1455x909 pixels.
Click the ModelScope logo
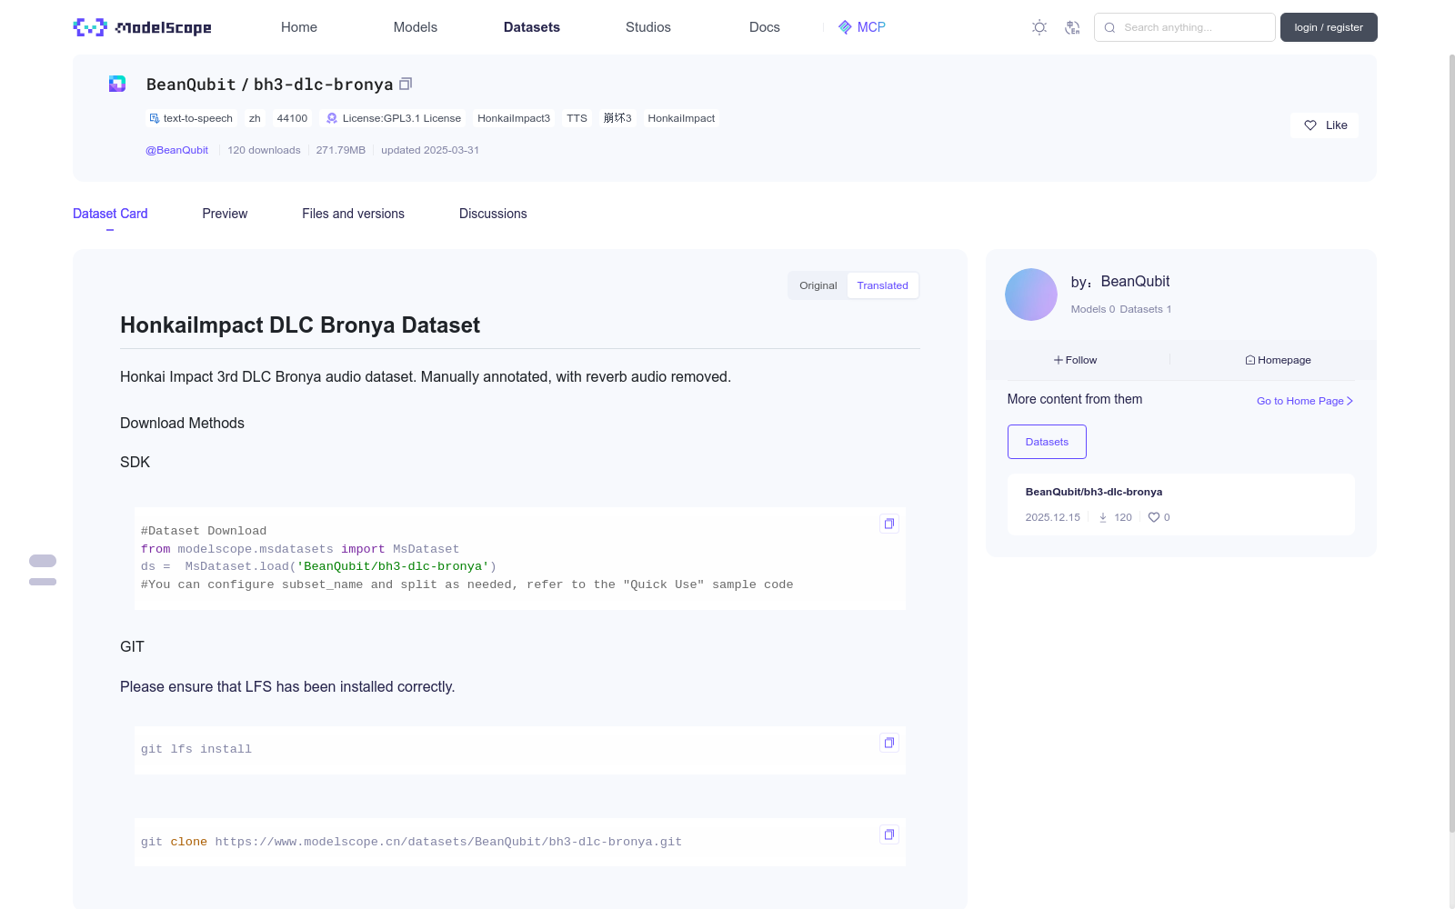pyautogui.click(x=142, y=27)
